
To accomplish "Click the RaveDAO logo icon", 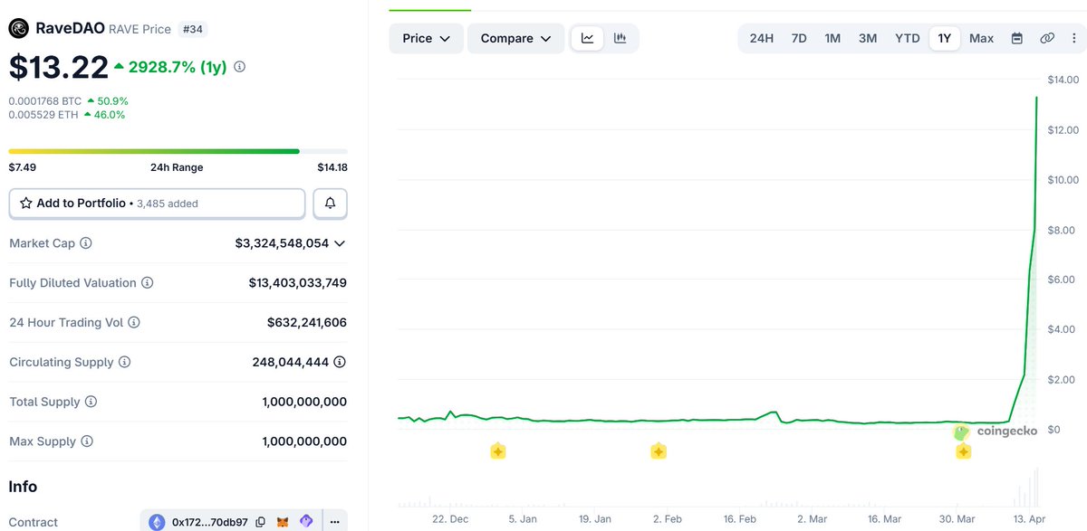I will [19, 29].
